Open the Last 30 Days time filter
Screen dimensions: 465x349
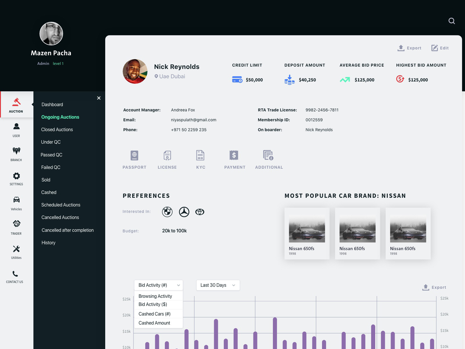pos(218,285)
